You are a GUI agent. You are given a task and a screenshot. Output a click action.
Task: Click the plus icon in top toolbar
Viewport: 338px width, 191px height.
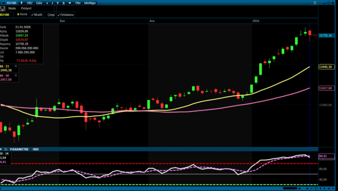(47, 3)
